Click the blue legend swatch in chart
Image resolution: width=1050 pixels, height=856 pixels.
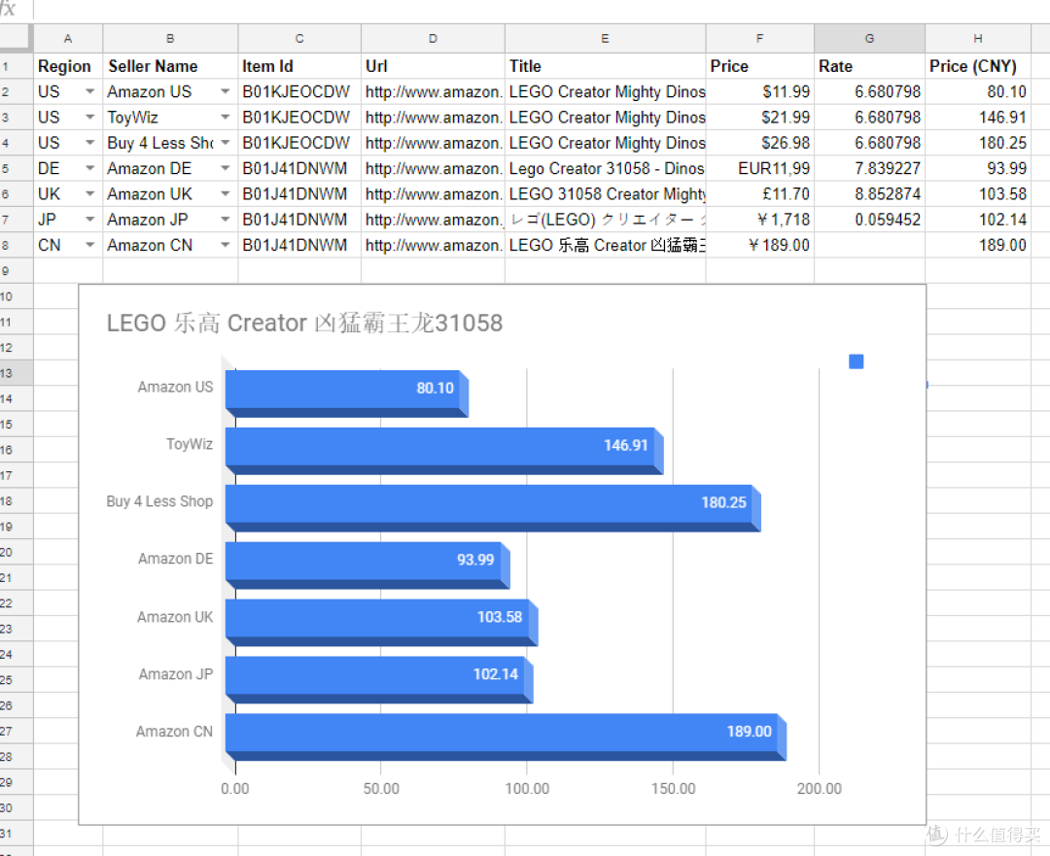click(x=856, y=361)
